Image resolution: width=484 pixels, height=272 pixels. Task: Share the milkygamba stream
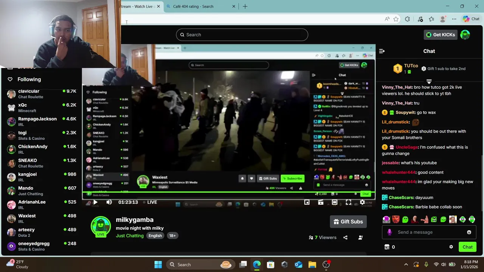345,238
